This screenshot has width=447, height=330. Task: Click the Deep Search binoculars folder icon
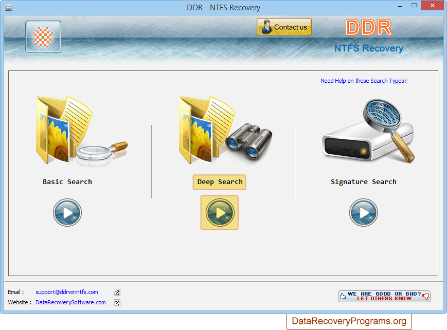(x=225, y=130)
